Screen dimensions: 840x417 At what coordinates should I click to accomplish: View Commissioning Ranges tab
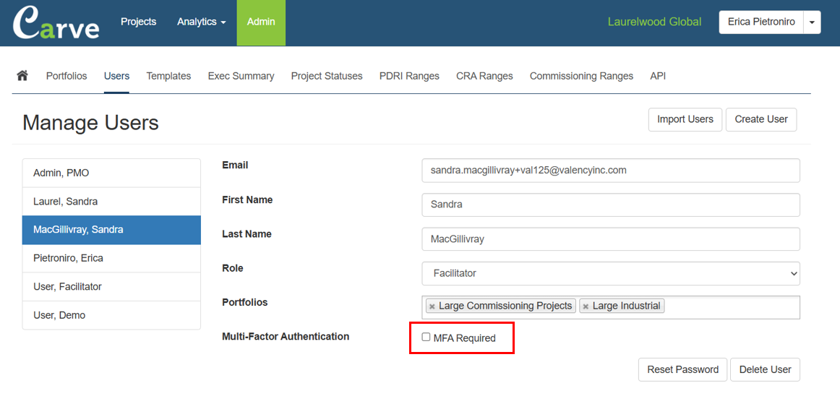pyautogui.click(x=581, y=76)
